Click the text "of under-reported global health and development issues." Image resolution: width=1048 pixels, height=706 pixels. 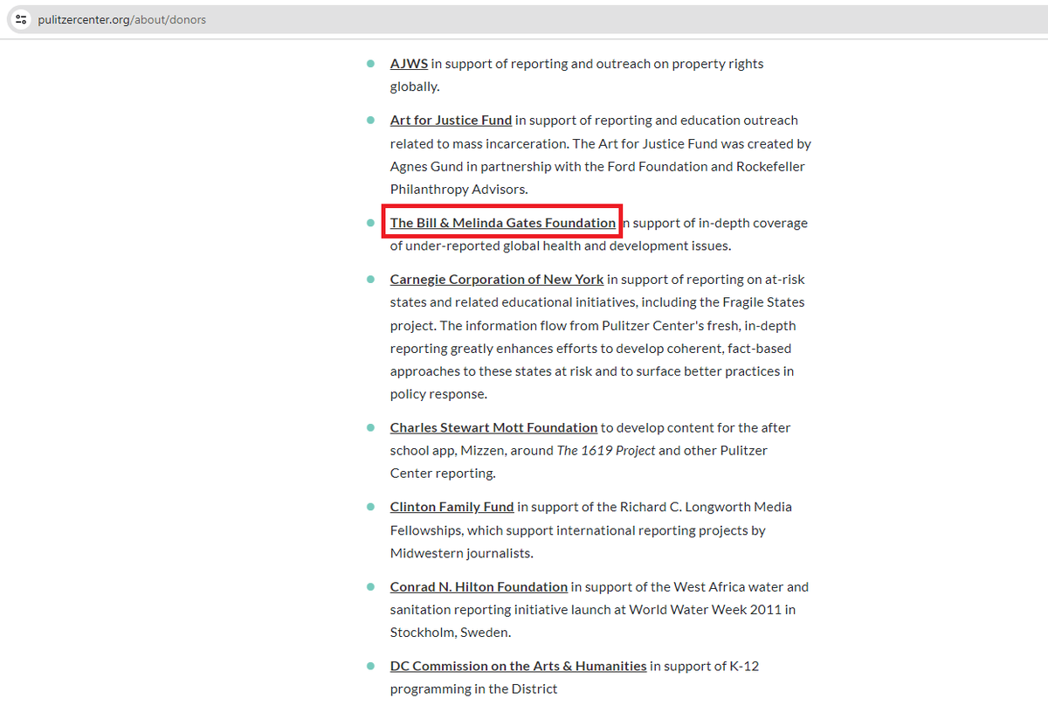(x=561, y=246)
